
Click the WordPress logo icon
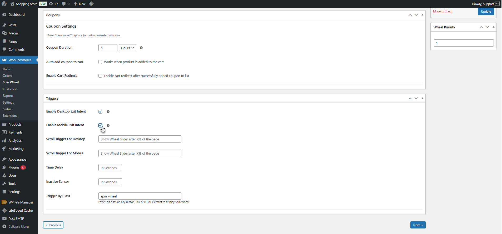coord(4,4)
